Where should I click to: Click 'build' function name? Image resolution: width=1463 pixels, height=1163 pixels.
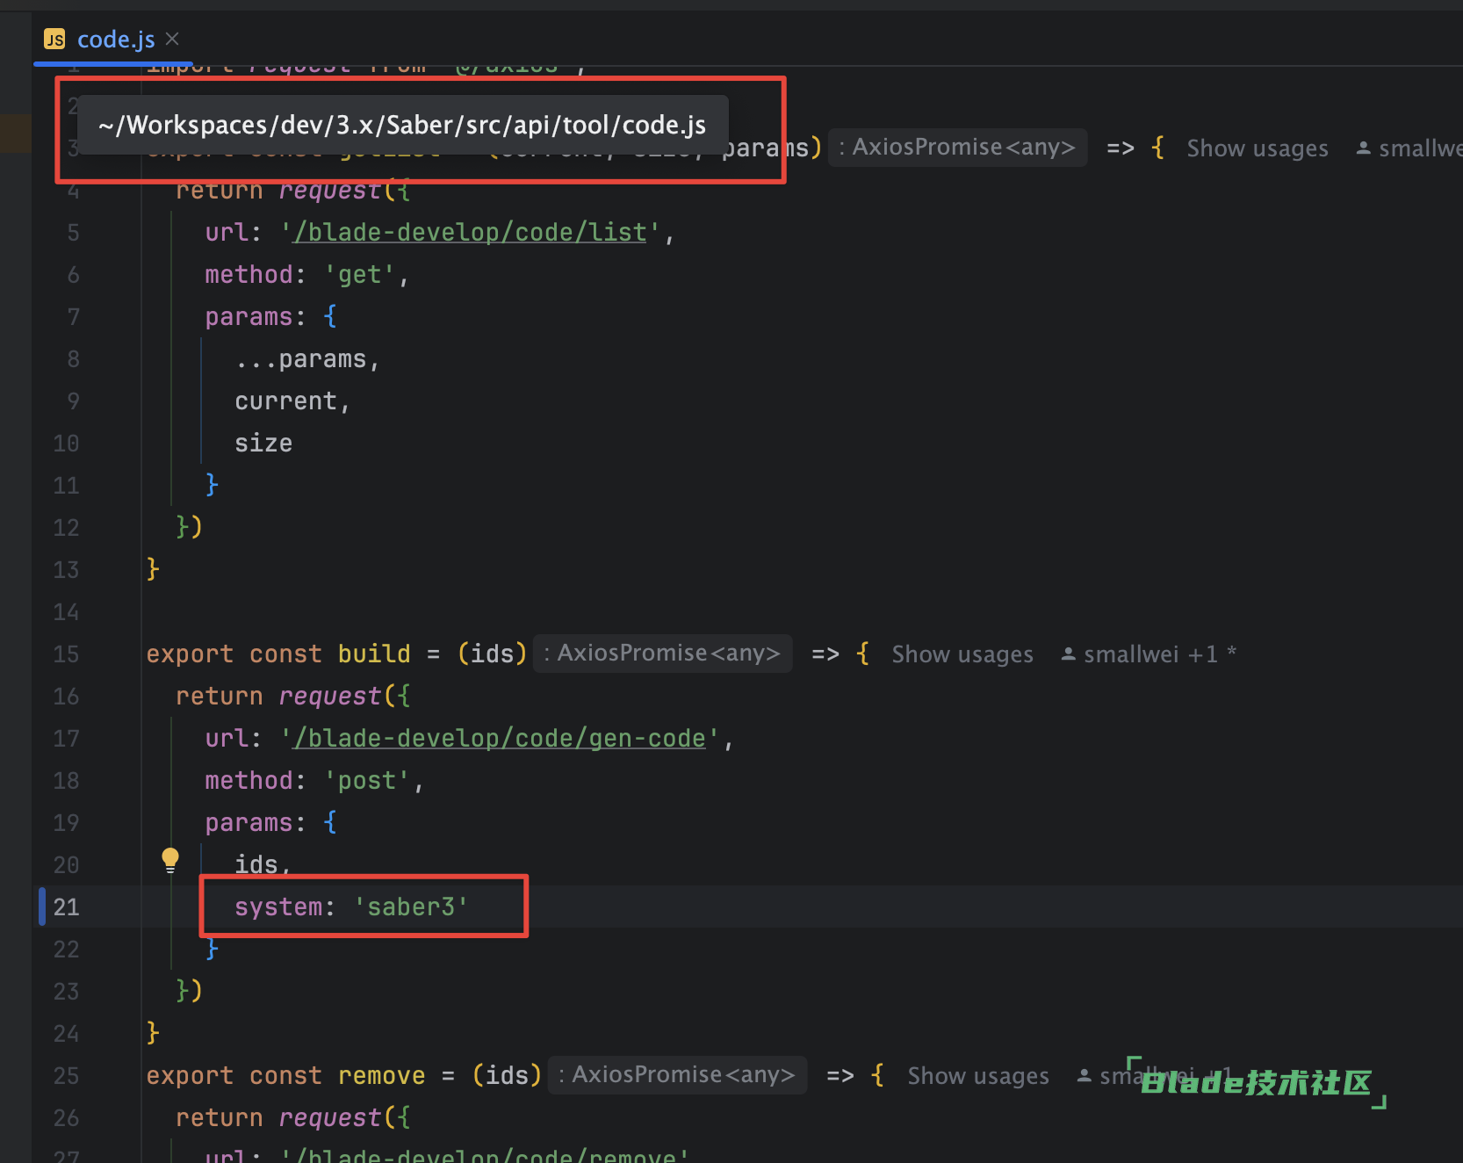point(374,654)
